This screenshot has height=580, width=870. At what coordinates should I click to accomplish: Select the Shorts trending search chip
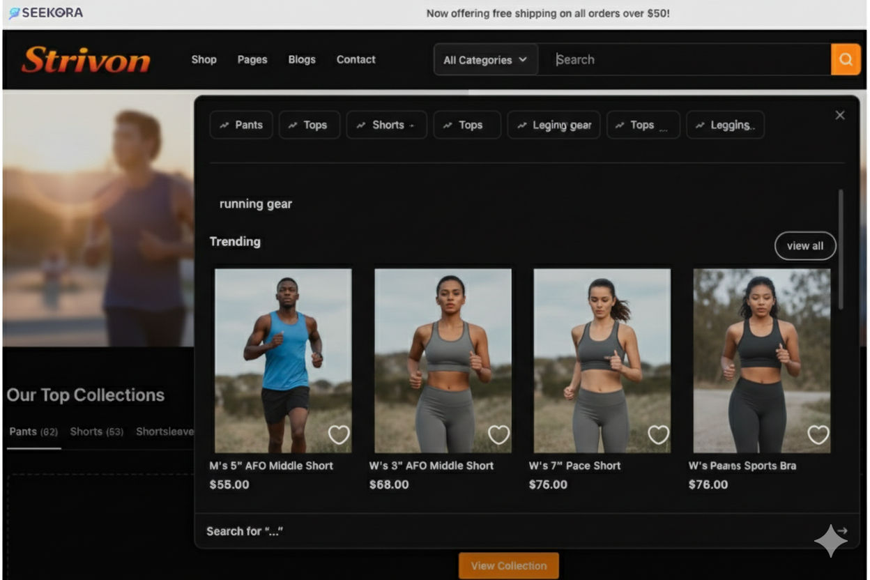386,125
